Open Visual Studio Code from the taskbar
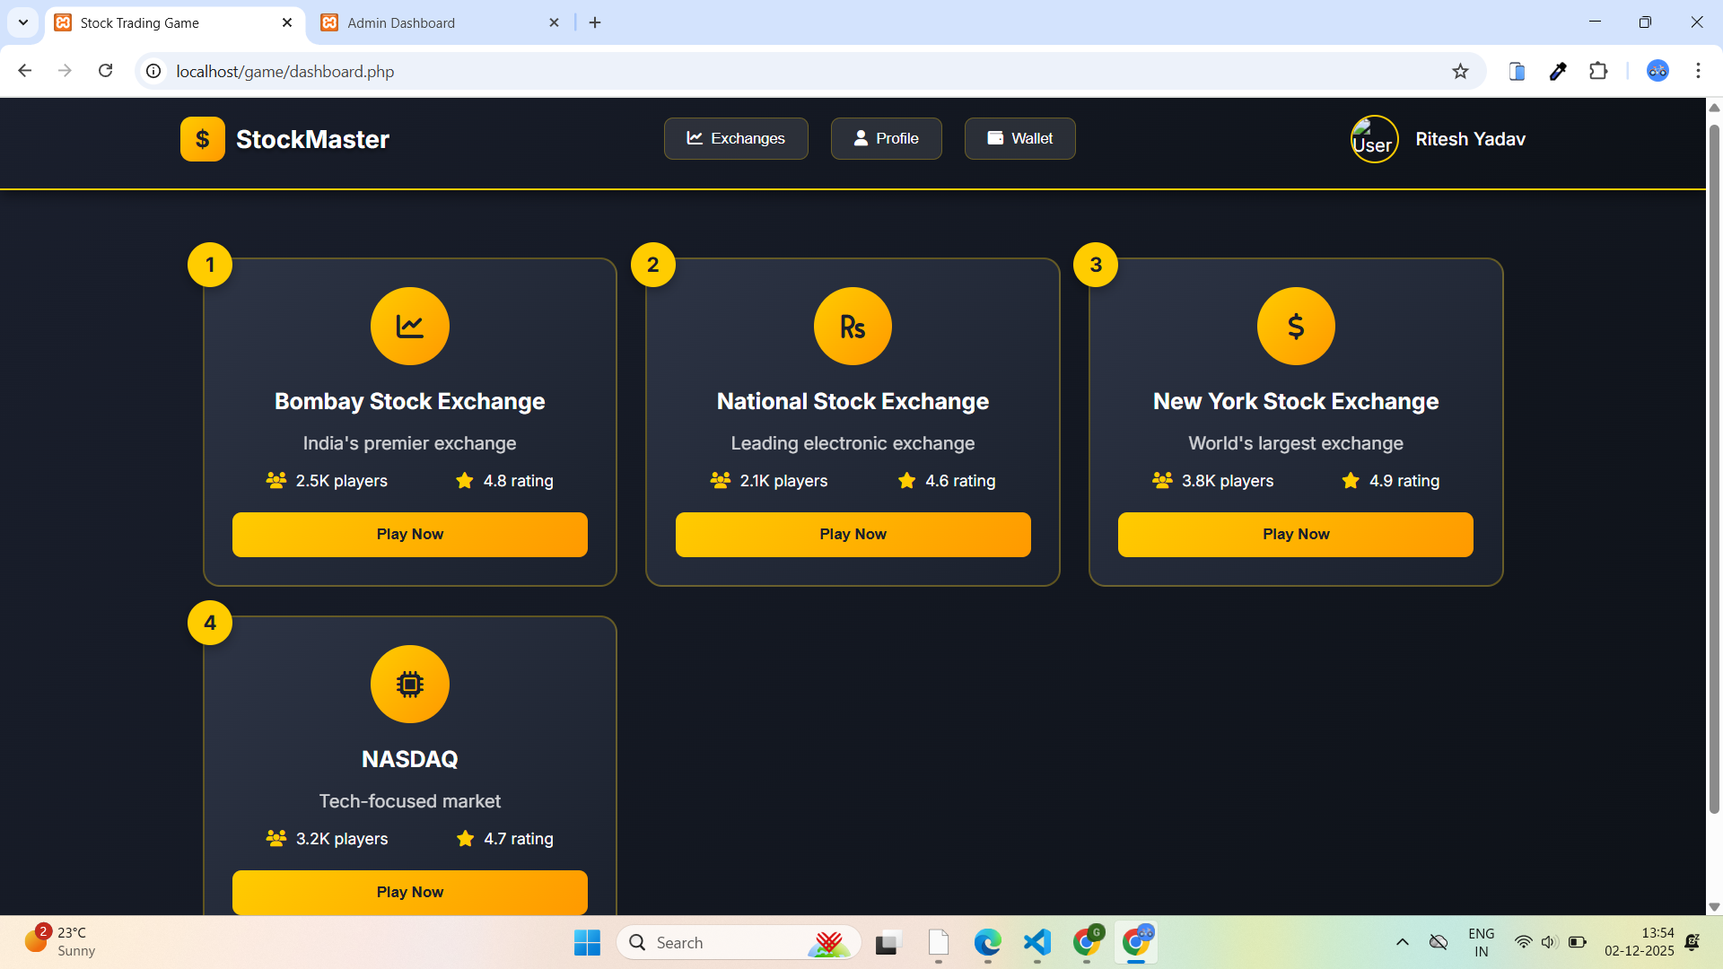The image size is (1723, 969). [1036, 942]
